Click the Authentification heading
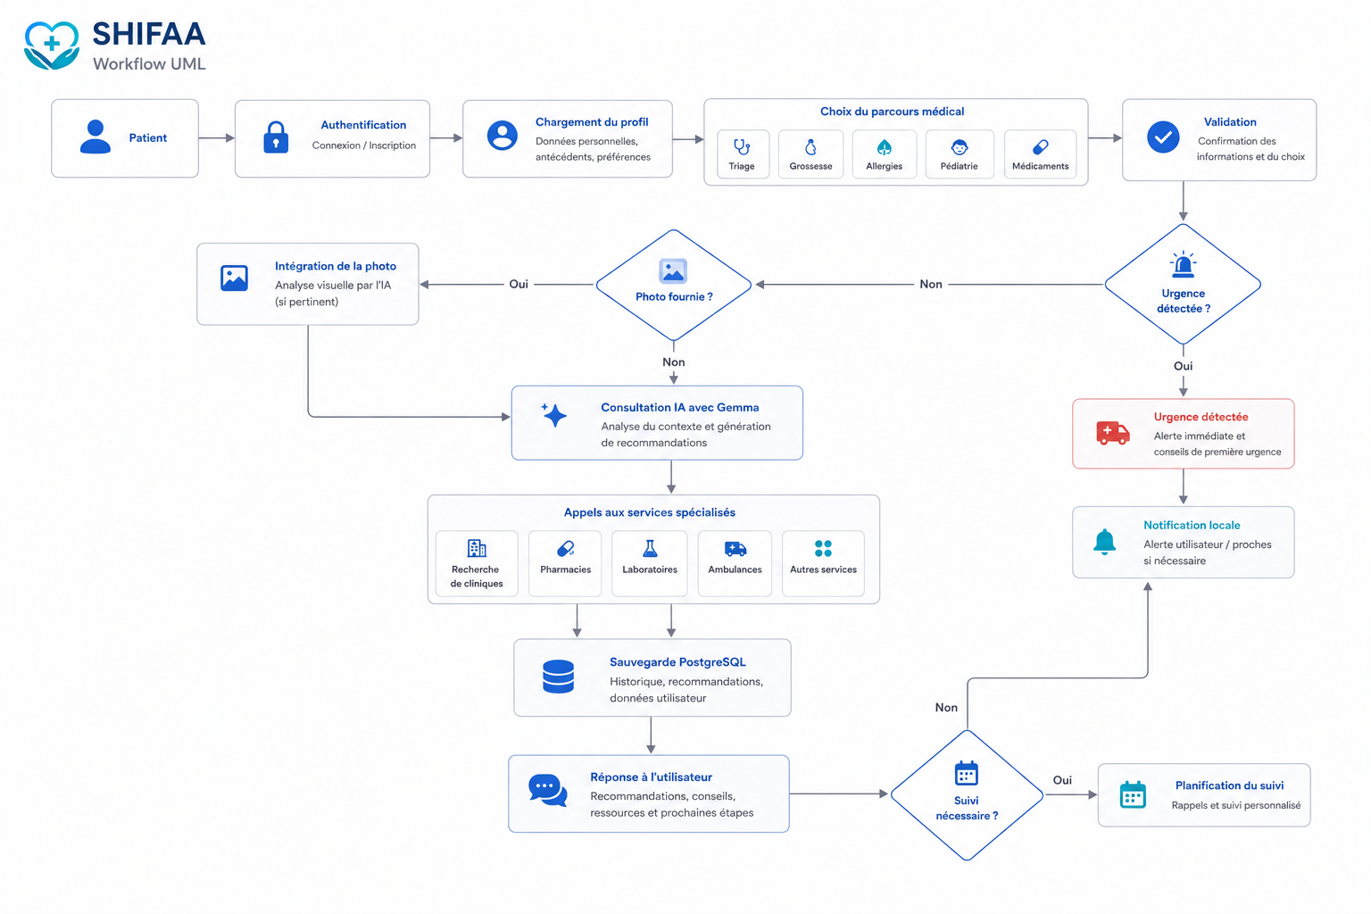The width and height of the screenshot is (1371, 914). (x=363, y=125)
